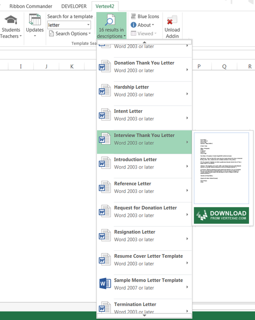This screenshot has height=320, width=255.
Task: Select Interview Thank You Letter entry
Action: click(x=144, y=142)
